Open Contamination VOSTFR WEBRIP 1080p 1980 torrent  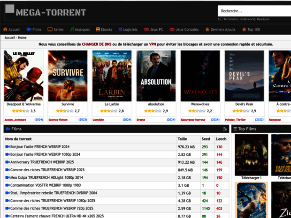[46, 185]
